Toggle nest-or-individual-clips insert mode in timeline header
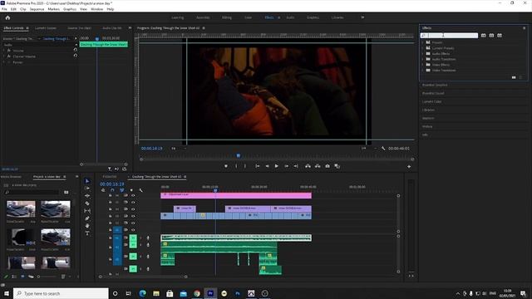This screenshot has height=299, width=532. pyautogui.click(x=103, y=190)
